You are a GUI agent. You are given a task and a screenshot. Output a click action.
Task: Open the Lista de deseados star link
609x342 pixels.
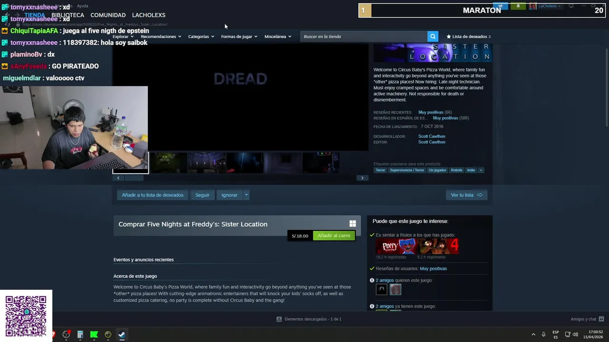pos(469,37)
